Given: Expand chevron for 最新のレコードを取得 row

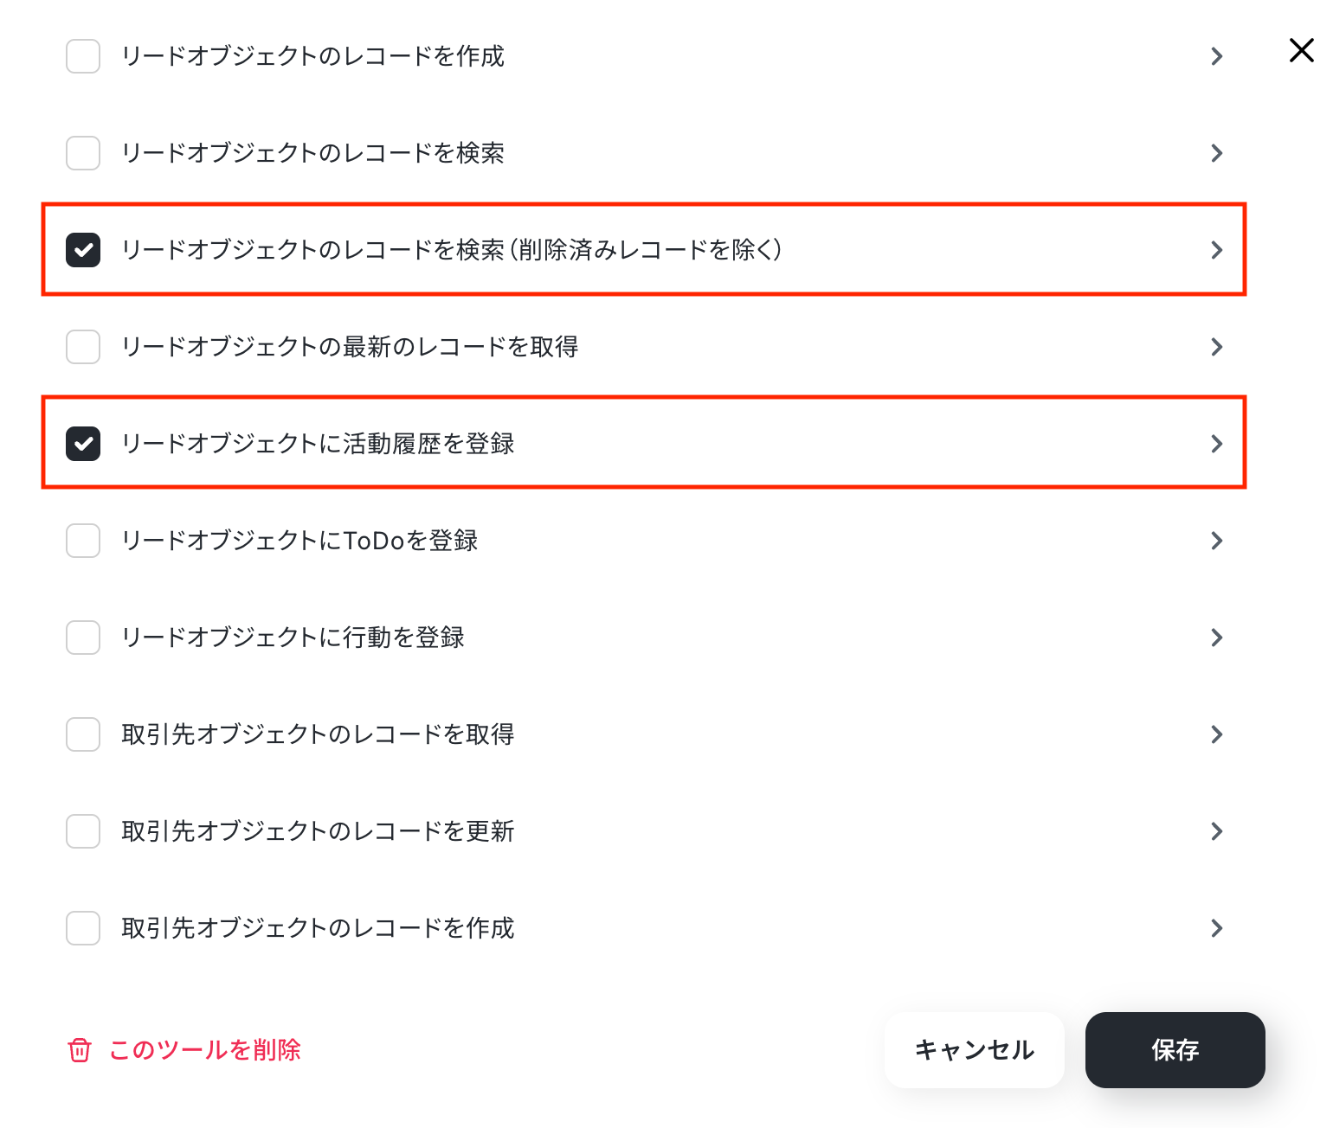Looking at the screenshot, I should click(1217, 347).
